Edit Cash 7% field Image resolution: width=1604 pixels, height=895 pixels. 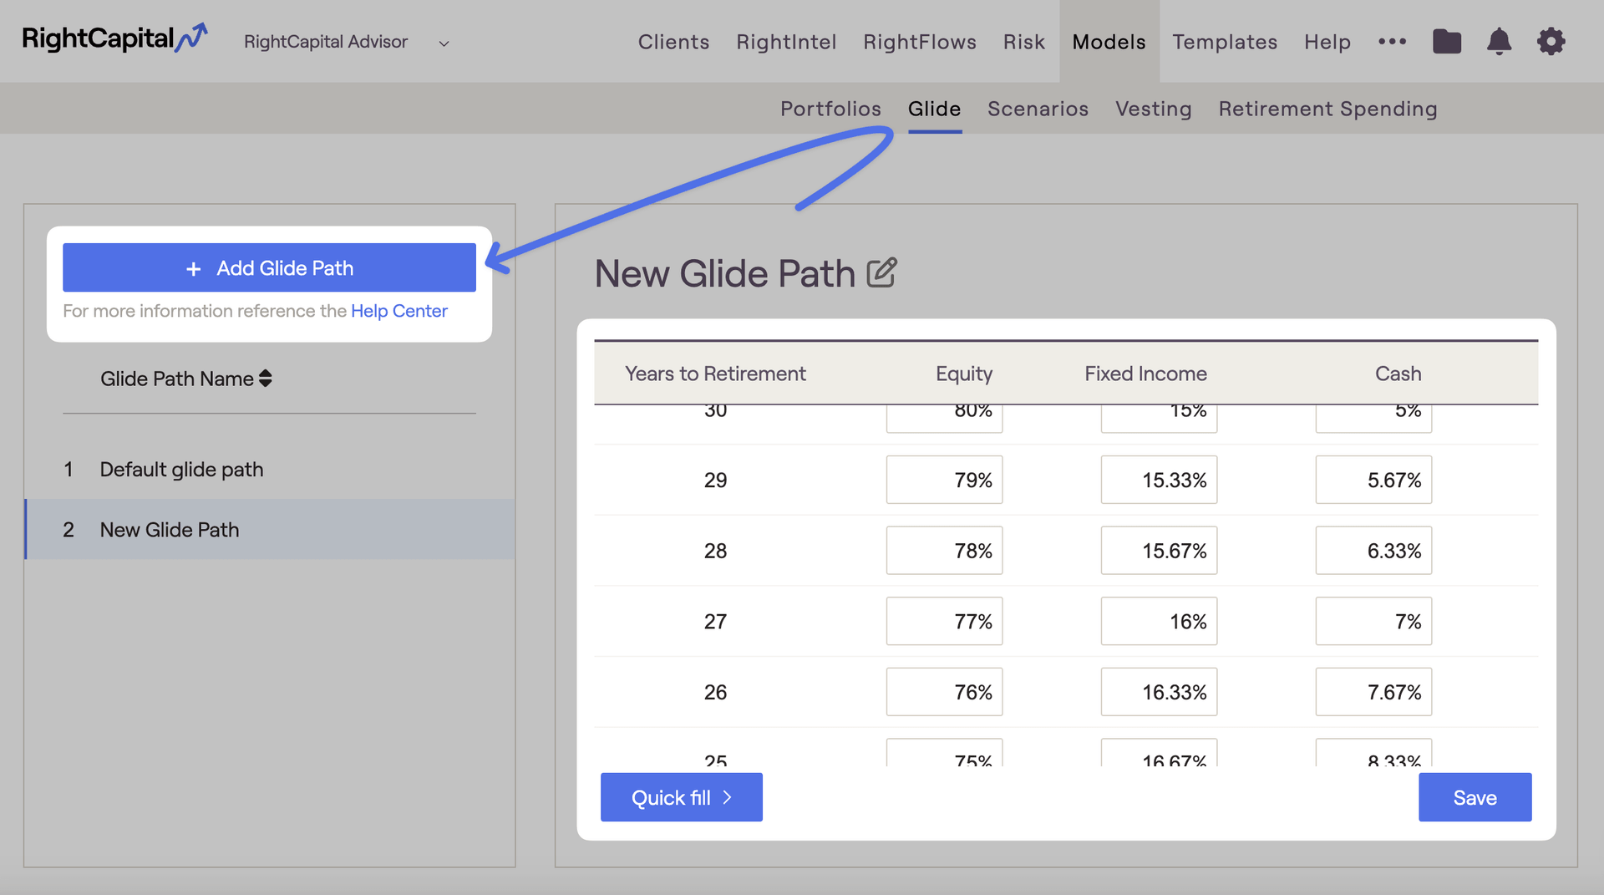pos(1373,621)
